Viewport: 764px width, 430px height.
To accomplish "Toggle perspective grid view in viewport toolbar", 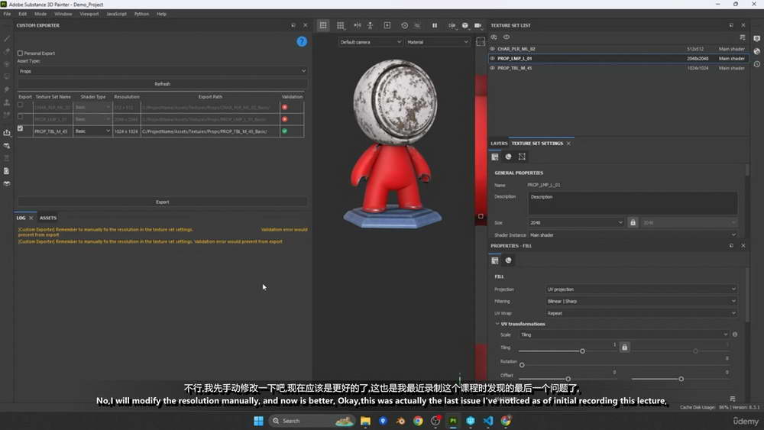I will (323, 25).
